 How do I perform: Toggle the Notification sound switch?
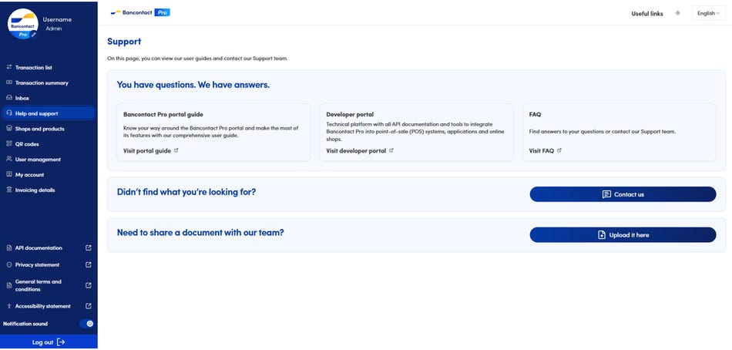[86, 324]
